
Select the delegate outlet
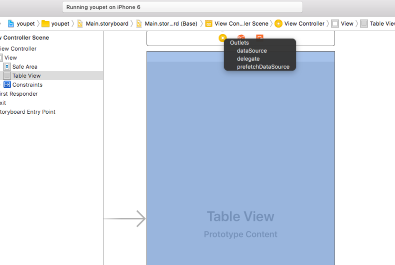(248, 59)
